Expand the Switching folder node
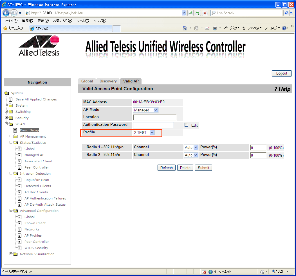Viewport: 296px width, 276px height. (6, 111)
